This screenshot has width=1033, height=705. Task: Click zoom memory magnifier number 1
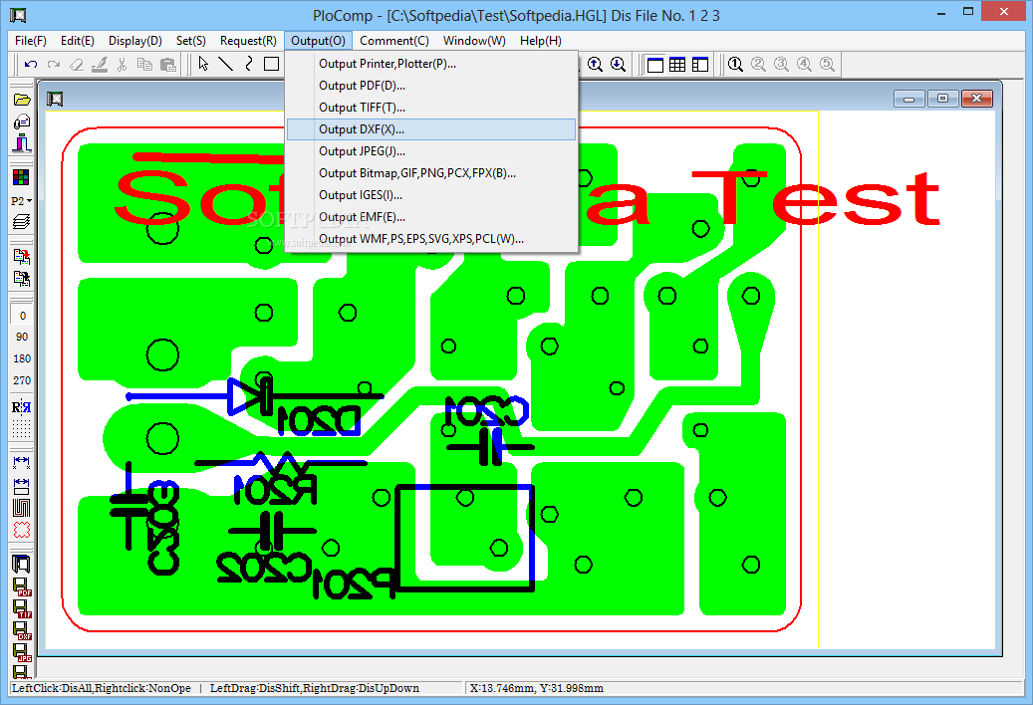click(736, 65)
